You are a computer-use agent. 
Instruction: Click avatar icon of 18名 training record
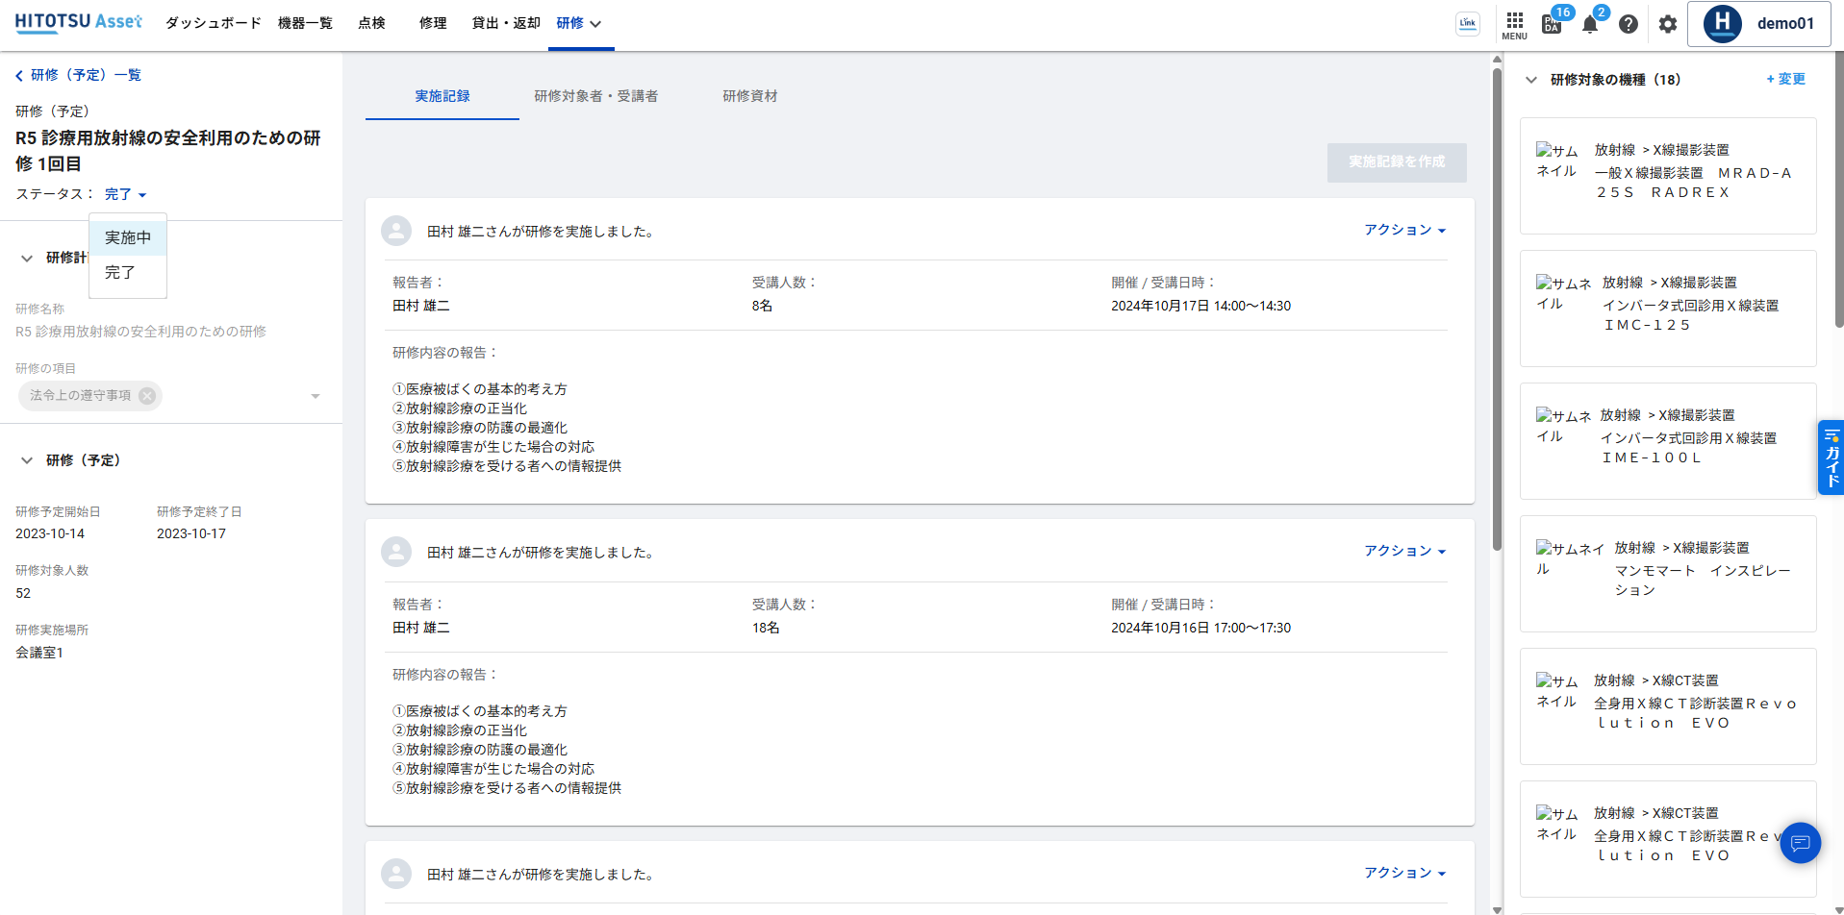pos(396,552)
